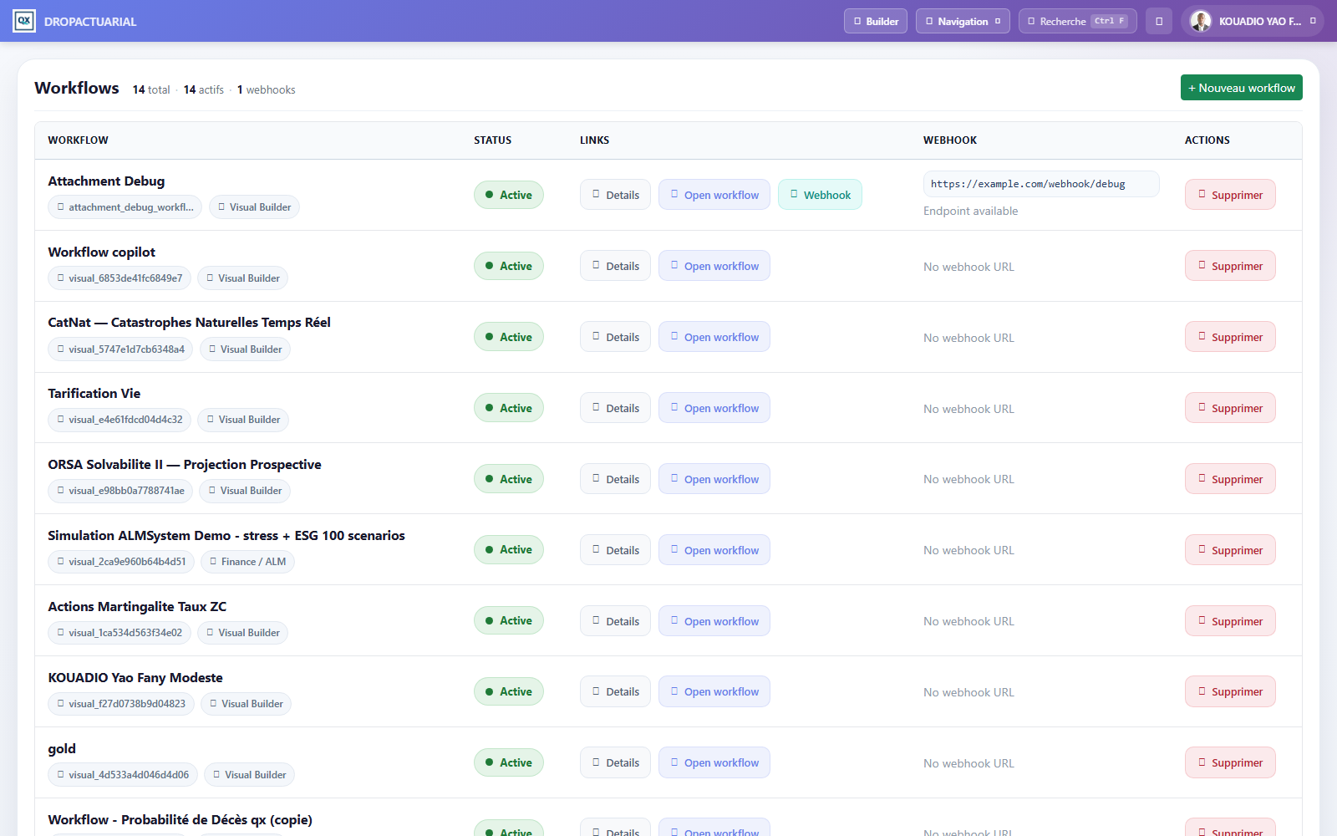Click the 14 actifs counter
Image resolution: width=1337 pixels, height=836 pixels.
click(204, 89)
